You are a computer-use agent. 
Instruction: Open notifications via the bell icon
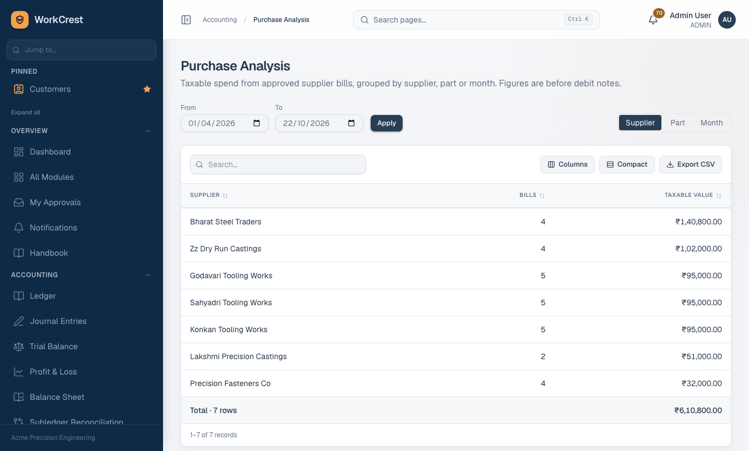click(653, 20)
